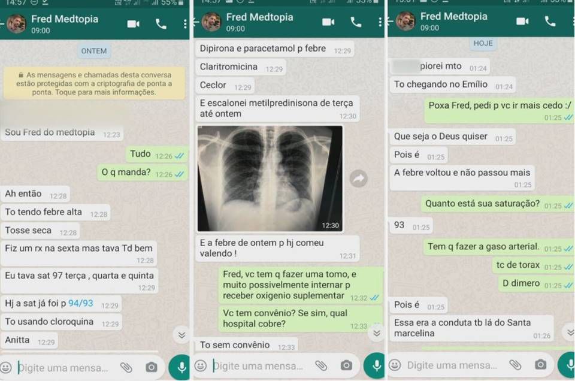Start video call in left chat panel

coord(133,24)
